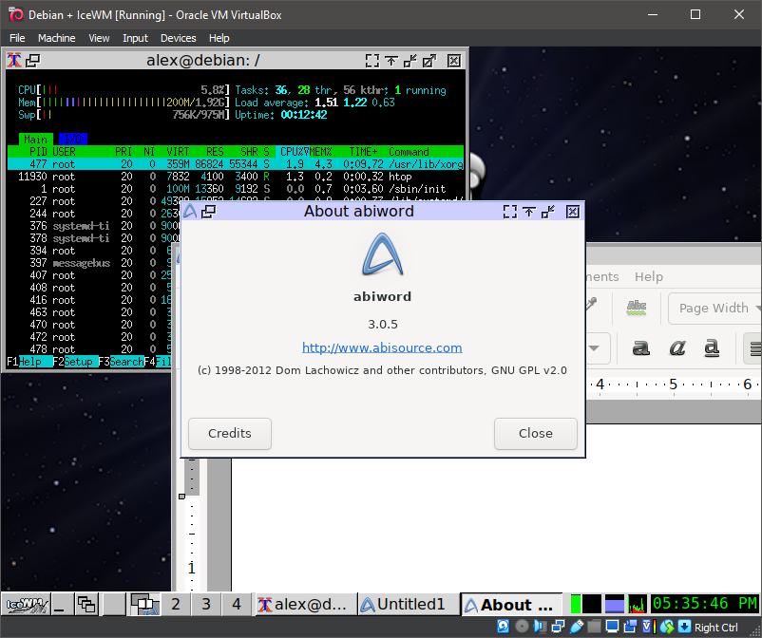The width and height of the screenshot is (762, 638).
Task: Switch to workspace 3
Action: coord(206,604)
